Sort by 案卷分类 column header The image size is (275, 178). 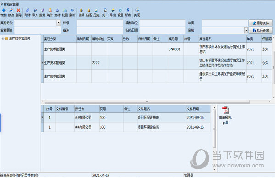(60, 39)
